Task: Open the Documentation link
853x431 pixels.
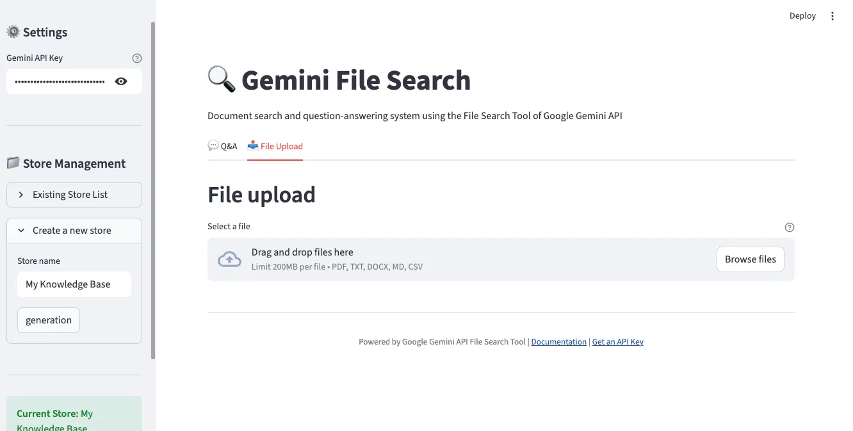Action: click(558, 341)
